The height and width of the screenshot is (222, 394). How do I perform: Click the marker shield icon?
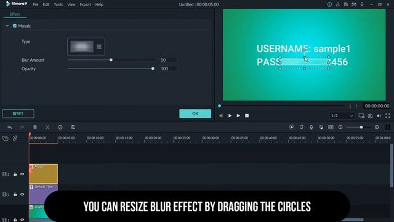coord(301,127)
